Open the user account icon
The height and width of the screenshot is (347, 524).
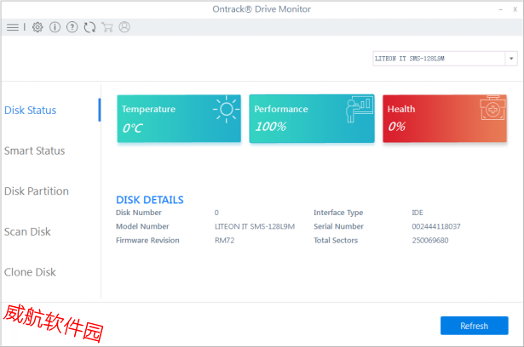pyautogui.click(x=124, y=27)
